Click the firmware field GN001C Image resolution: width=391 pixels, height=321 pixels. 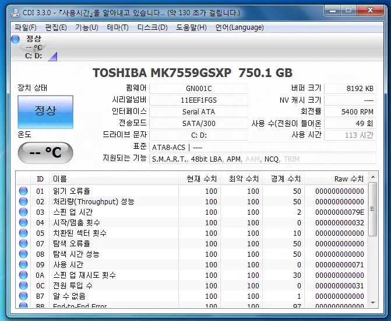(199, 89)
